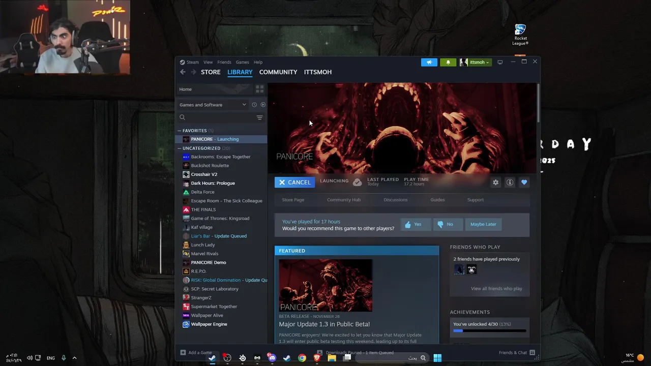Open PANICORE Support
Screen dimensions: 651x366
476,200
